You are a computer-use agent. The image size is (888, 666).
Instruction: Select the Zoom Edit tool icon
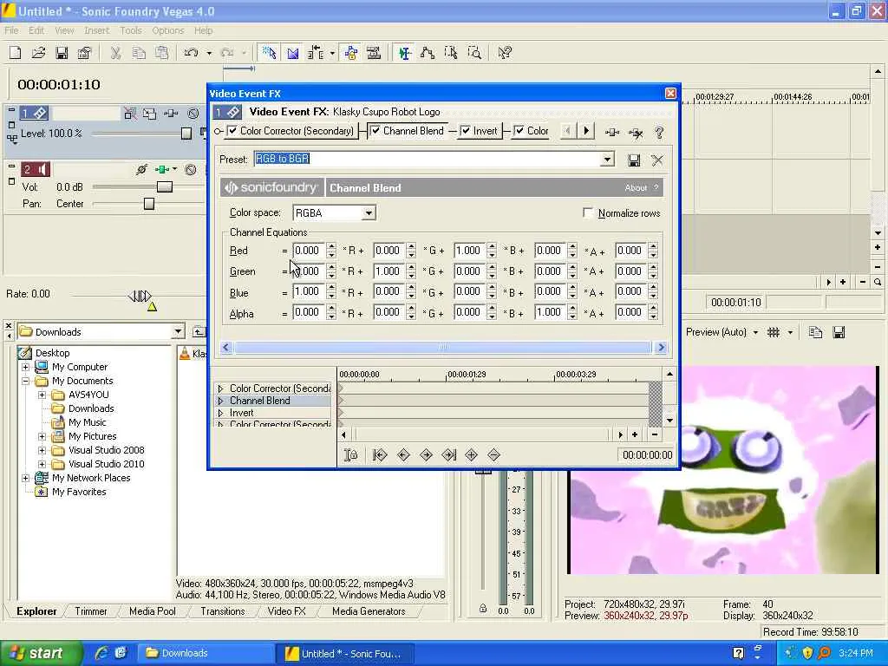click(x=474, y=53)
